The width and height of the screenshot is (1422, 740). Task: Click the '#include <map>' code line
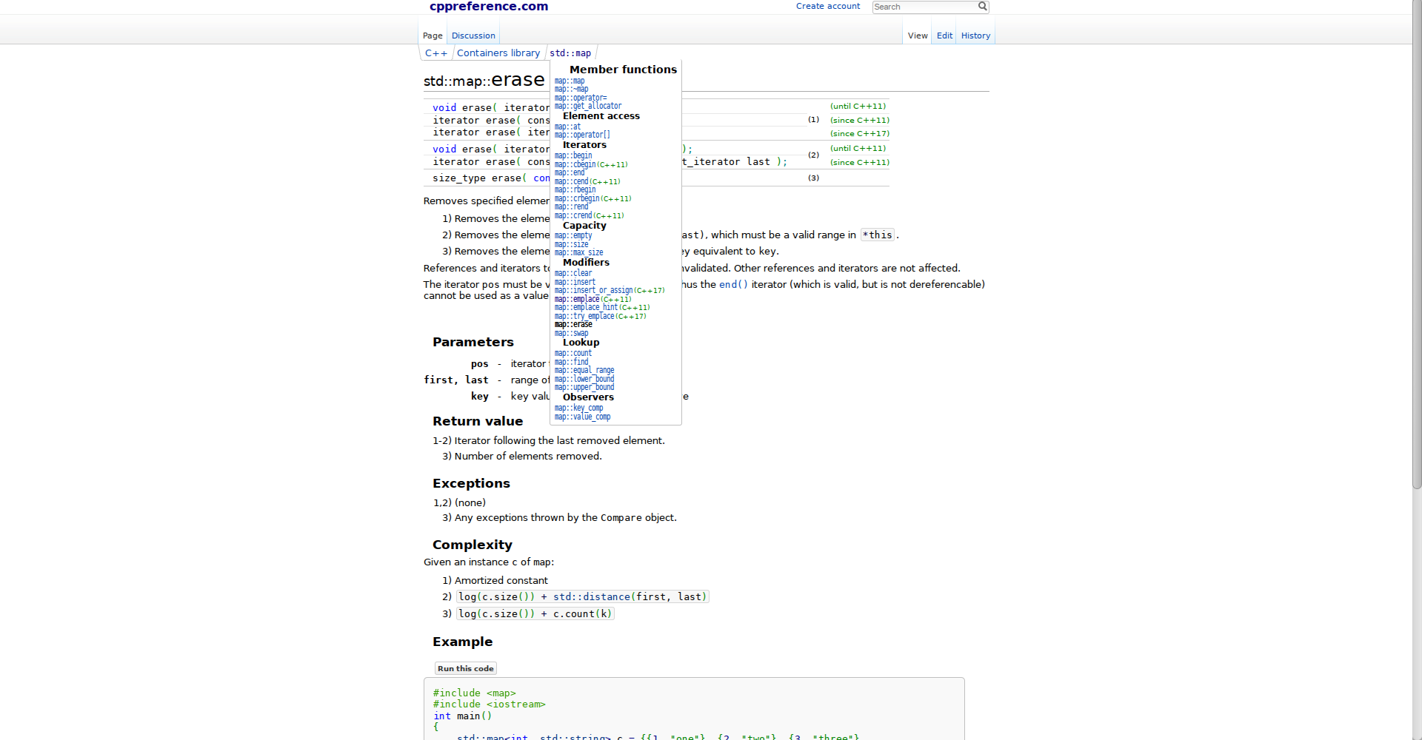(474, 693)
